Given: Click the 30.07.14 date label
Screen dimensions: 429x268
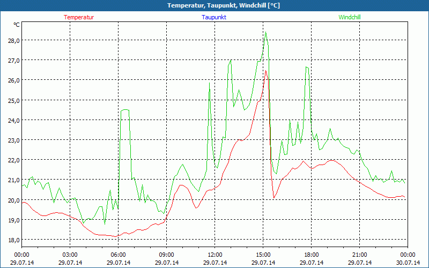Looking at the screenshot, I should click(x=408, y=263).
